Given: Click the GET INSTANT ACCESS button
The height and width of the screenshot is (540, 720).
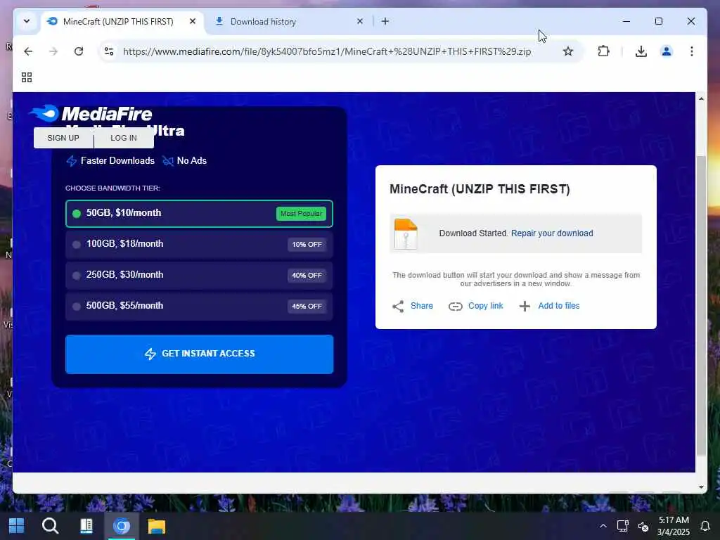Looking at the screenshot, I should coord(199,354).
